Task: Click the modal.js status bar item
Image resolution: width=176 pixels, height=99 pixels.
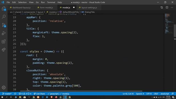Action: [65, 94]
